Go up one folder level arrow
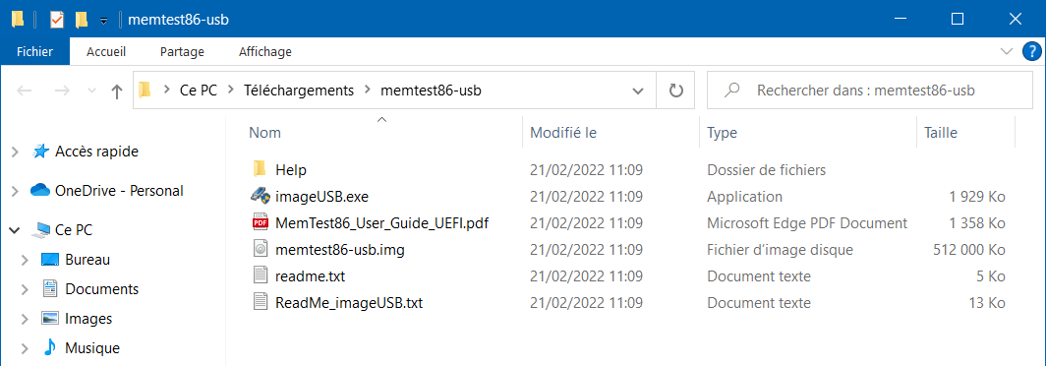The width and height of the screenshot is (1046, 366). pyautogui.click(x=117, y=91)
